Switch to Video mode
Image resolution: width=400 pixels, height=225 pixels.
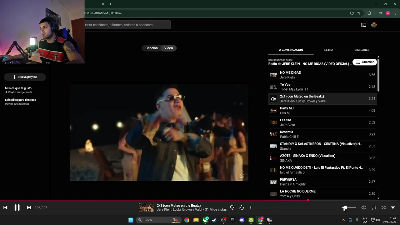(168, 48)
